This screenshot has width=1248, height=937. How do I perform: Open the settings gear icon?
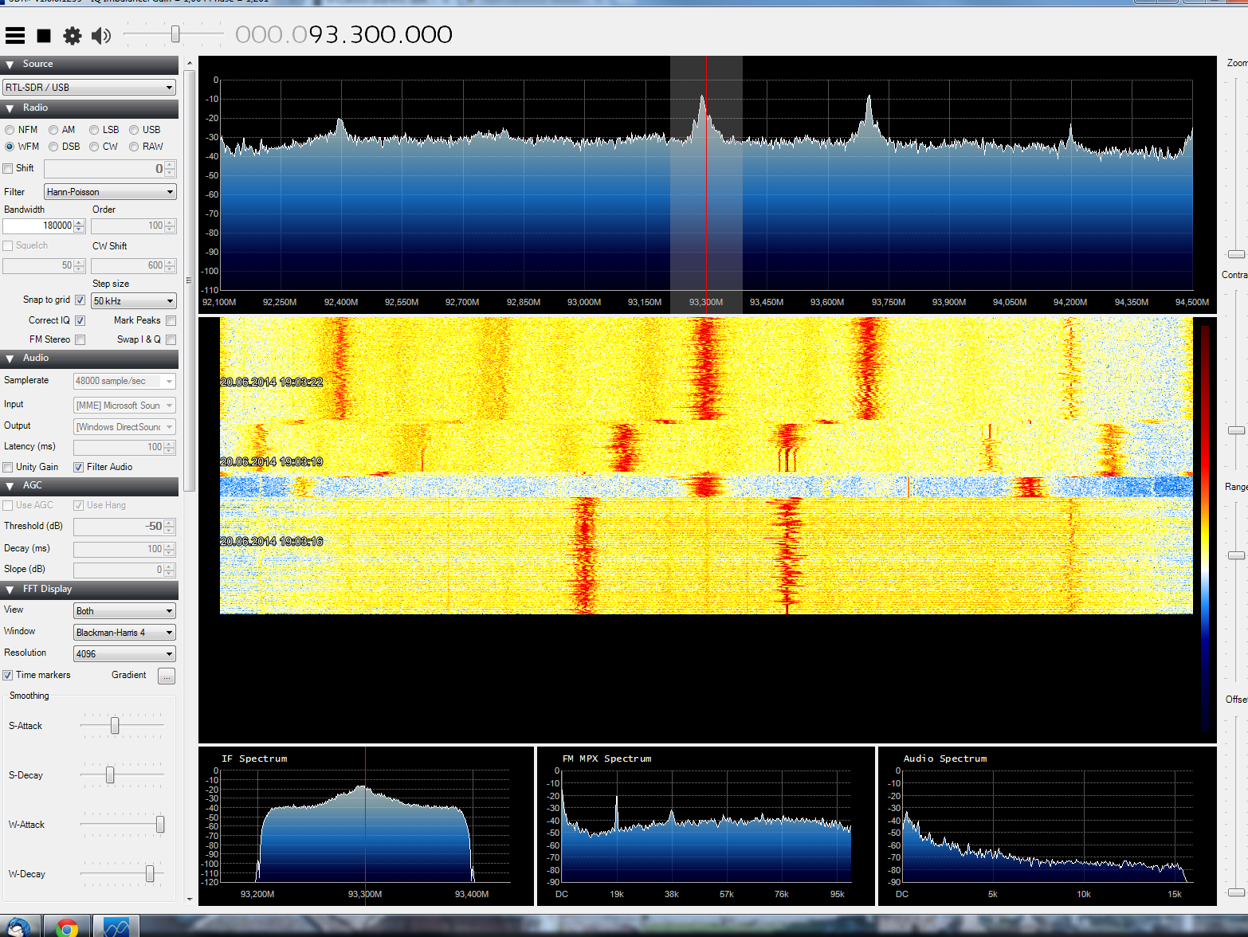73,35
